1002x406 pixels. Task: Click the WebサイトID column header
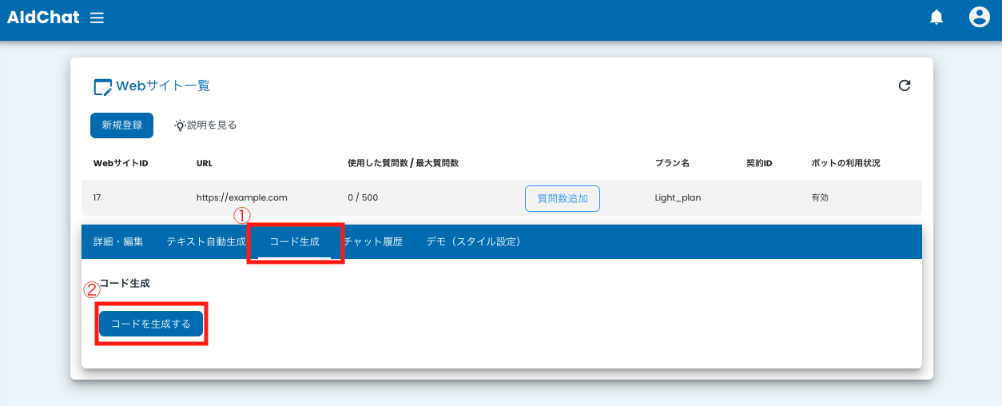click(x=121, y=163)
